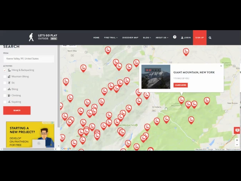Click the St Huberts map label
The height and width of the screenshot is (181, 241).
[157, 107]
